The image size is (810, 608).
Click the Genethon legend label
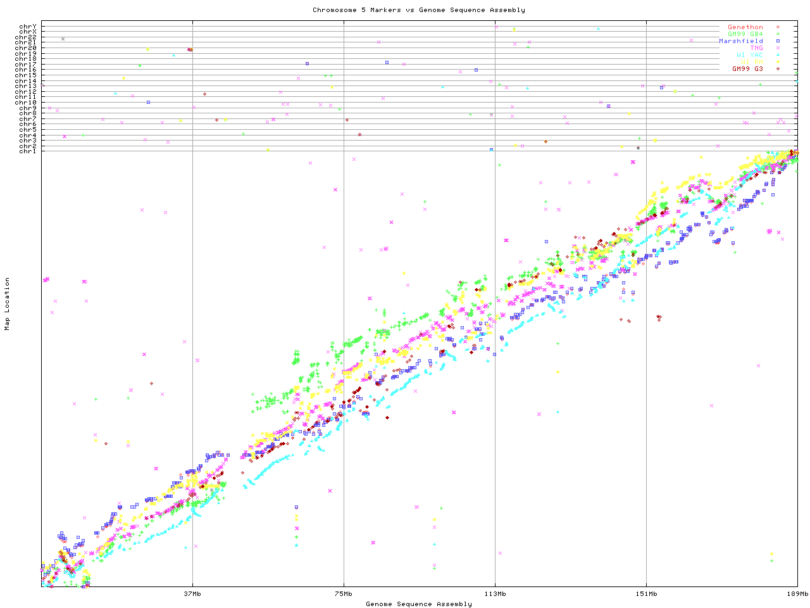(745, 27)
